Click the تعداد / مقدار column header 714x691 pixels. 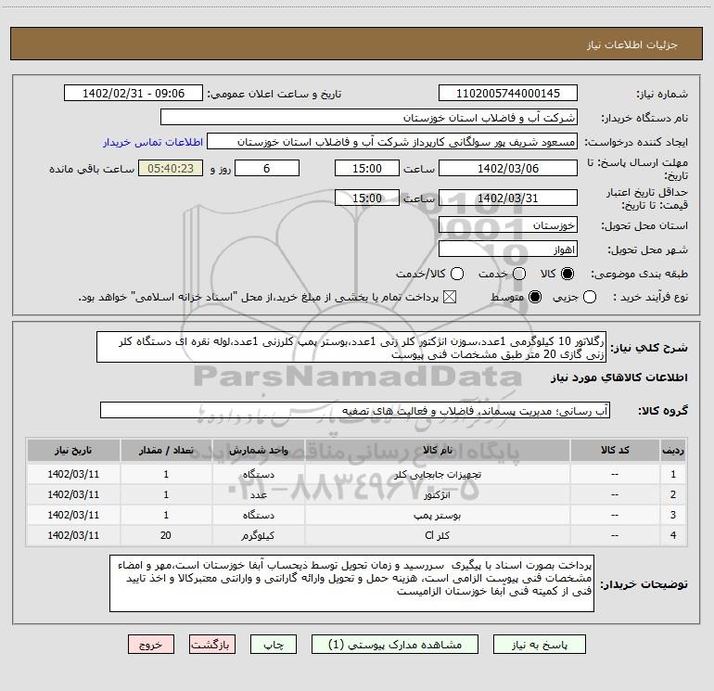[166, 450]
